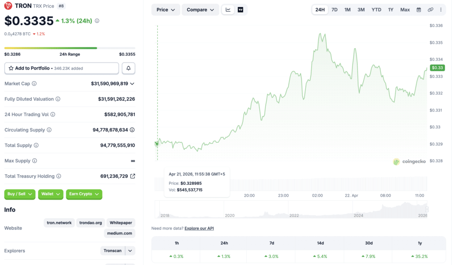Switch to TradingView chart view
This screenshot has height=265, width=452.
[x=241, y=10]
